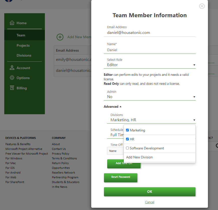
Task: Click the green plus icon to add a member
Action: (60, 37)
